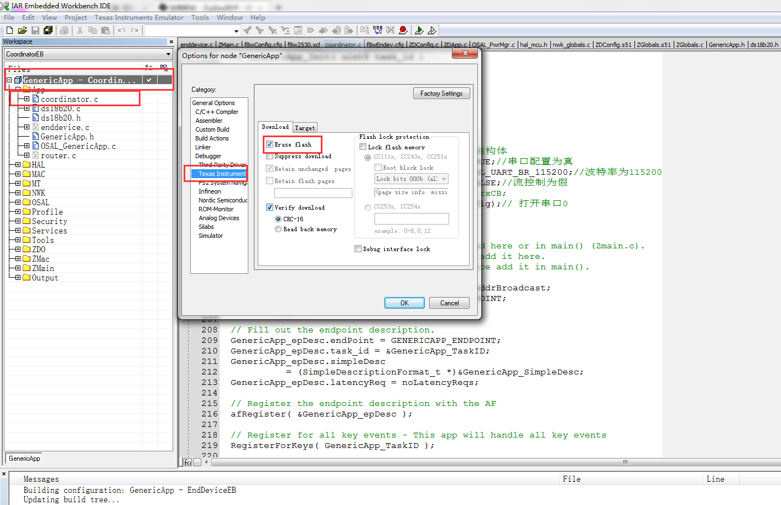
Task: Create a new document from toolbar
Action: 9,30
